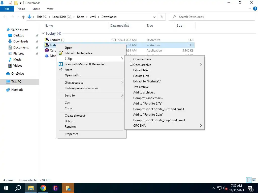Collapse the Today (4) group

pyautogui.click(x=43, y=33)
